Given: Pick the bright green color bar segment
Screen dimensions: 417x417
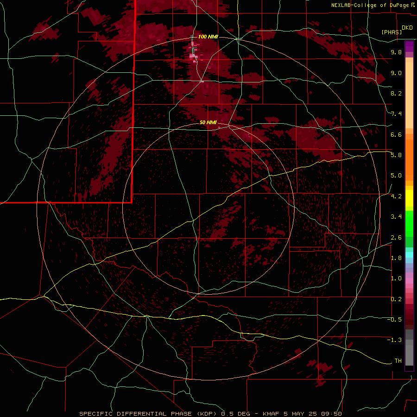Looking at the screenshot, I should click(x=409, y=224).
